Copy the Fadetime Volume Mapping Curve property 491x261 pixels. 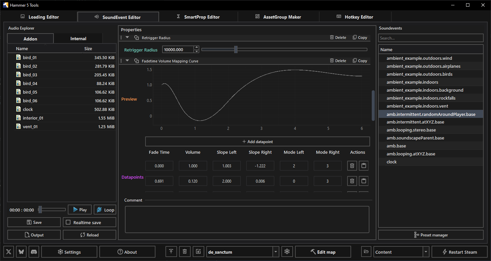click(360, 61)
